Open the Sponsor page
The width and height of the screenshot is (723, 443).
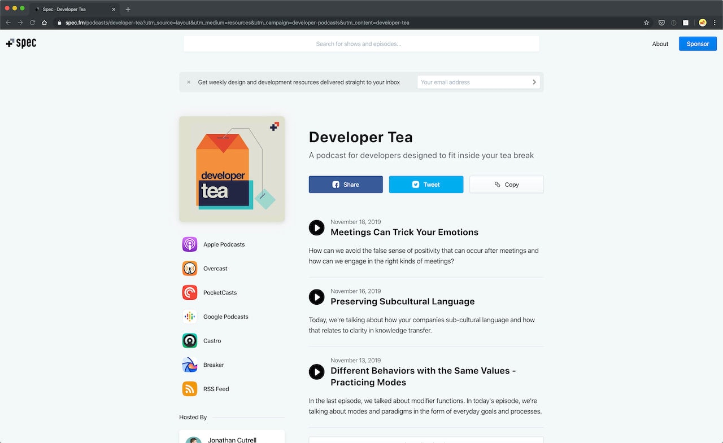(698, 43)
